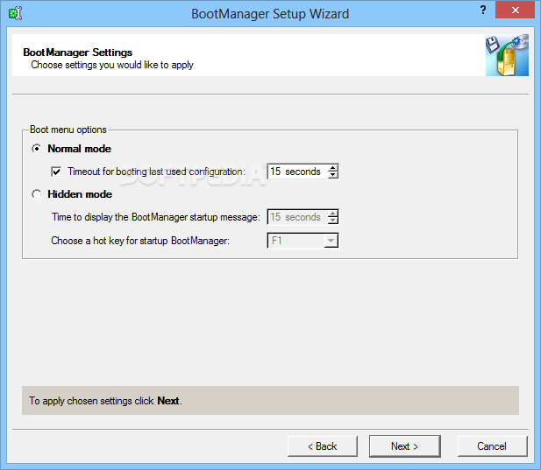Uncheck Timeout for booting last used configuration
This screenshot has width=541, height=470.
56,172
